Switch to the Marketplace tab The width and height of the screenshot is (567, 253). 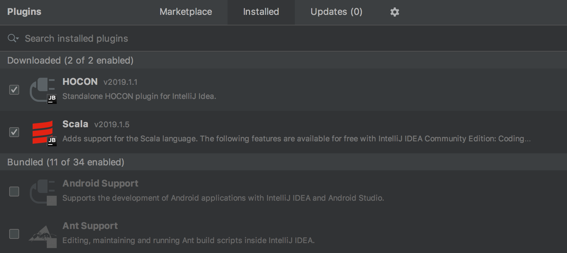click(x=186, y=12)
